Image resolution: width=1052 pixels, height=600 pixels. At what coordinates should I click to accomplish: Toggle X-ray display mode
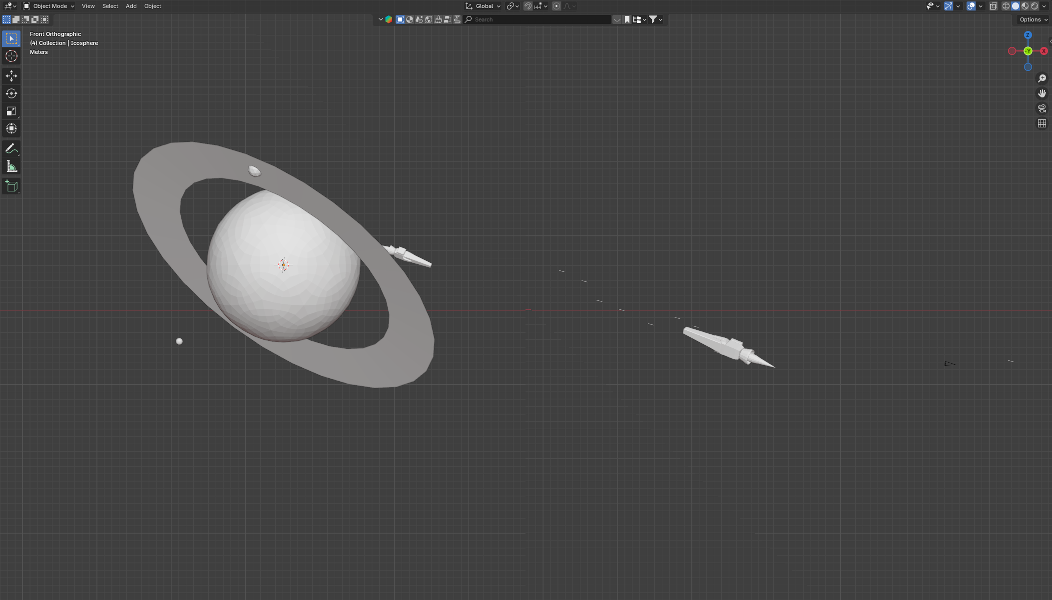click(993, 6)
